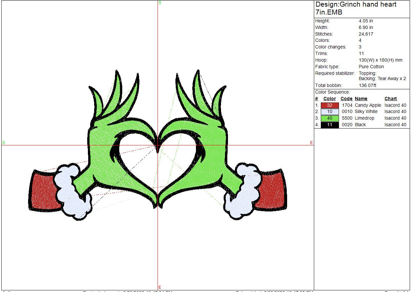The height and width of the screenshot is (292, 411).
Task: Click the 'Code' column header
Action: tap(346, 99)
